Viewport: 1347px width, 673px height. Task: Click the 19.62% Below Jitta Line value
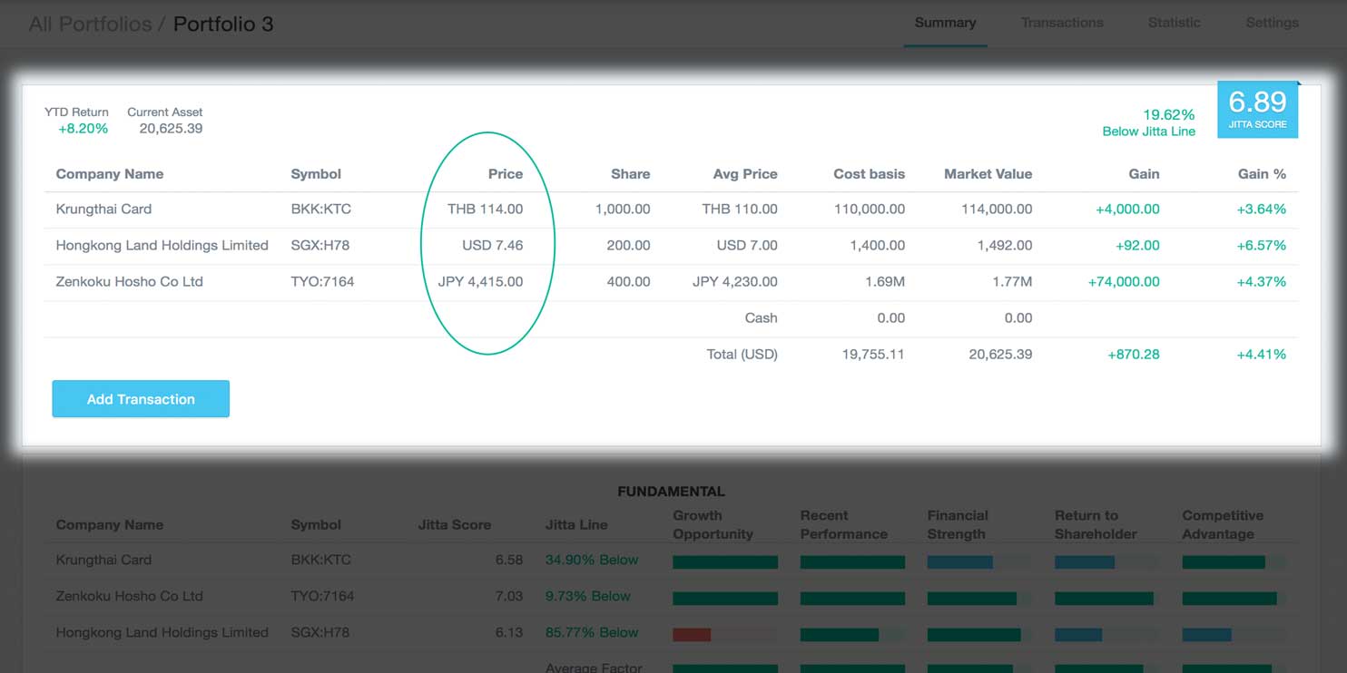pos(1148,122)
